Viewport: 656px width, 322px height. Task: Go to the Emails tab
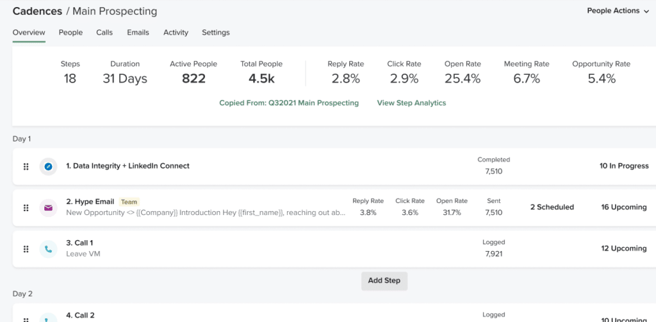pos(138,32)
